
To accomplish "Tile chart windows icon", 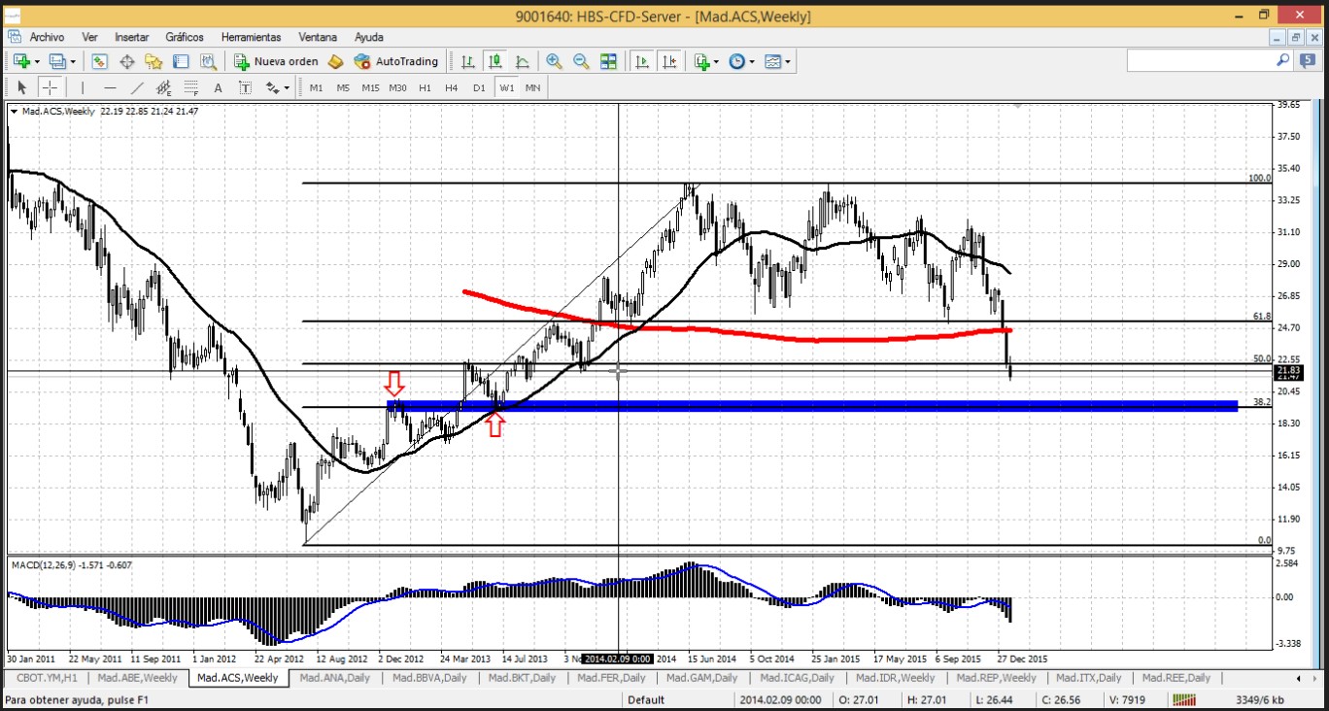I will click(x=608, y=61).
